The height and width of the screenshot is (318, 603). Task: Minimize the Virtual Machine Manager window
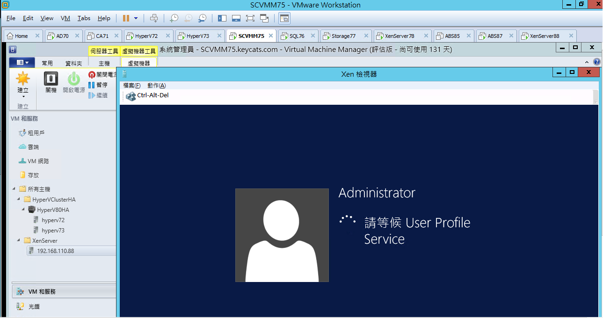coord(562,48)
